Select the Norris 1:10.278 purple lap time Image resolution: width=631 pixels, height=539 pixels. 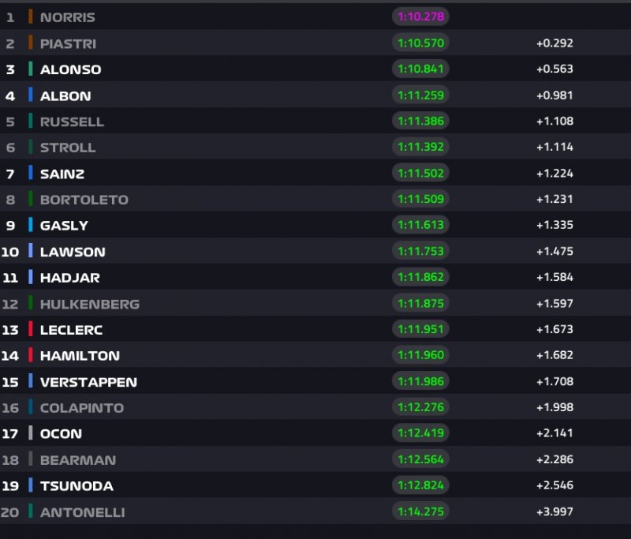(x=420, y=17)
